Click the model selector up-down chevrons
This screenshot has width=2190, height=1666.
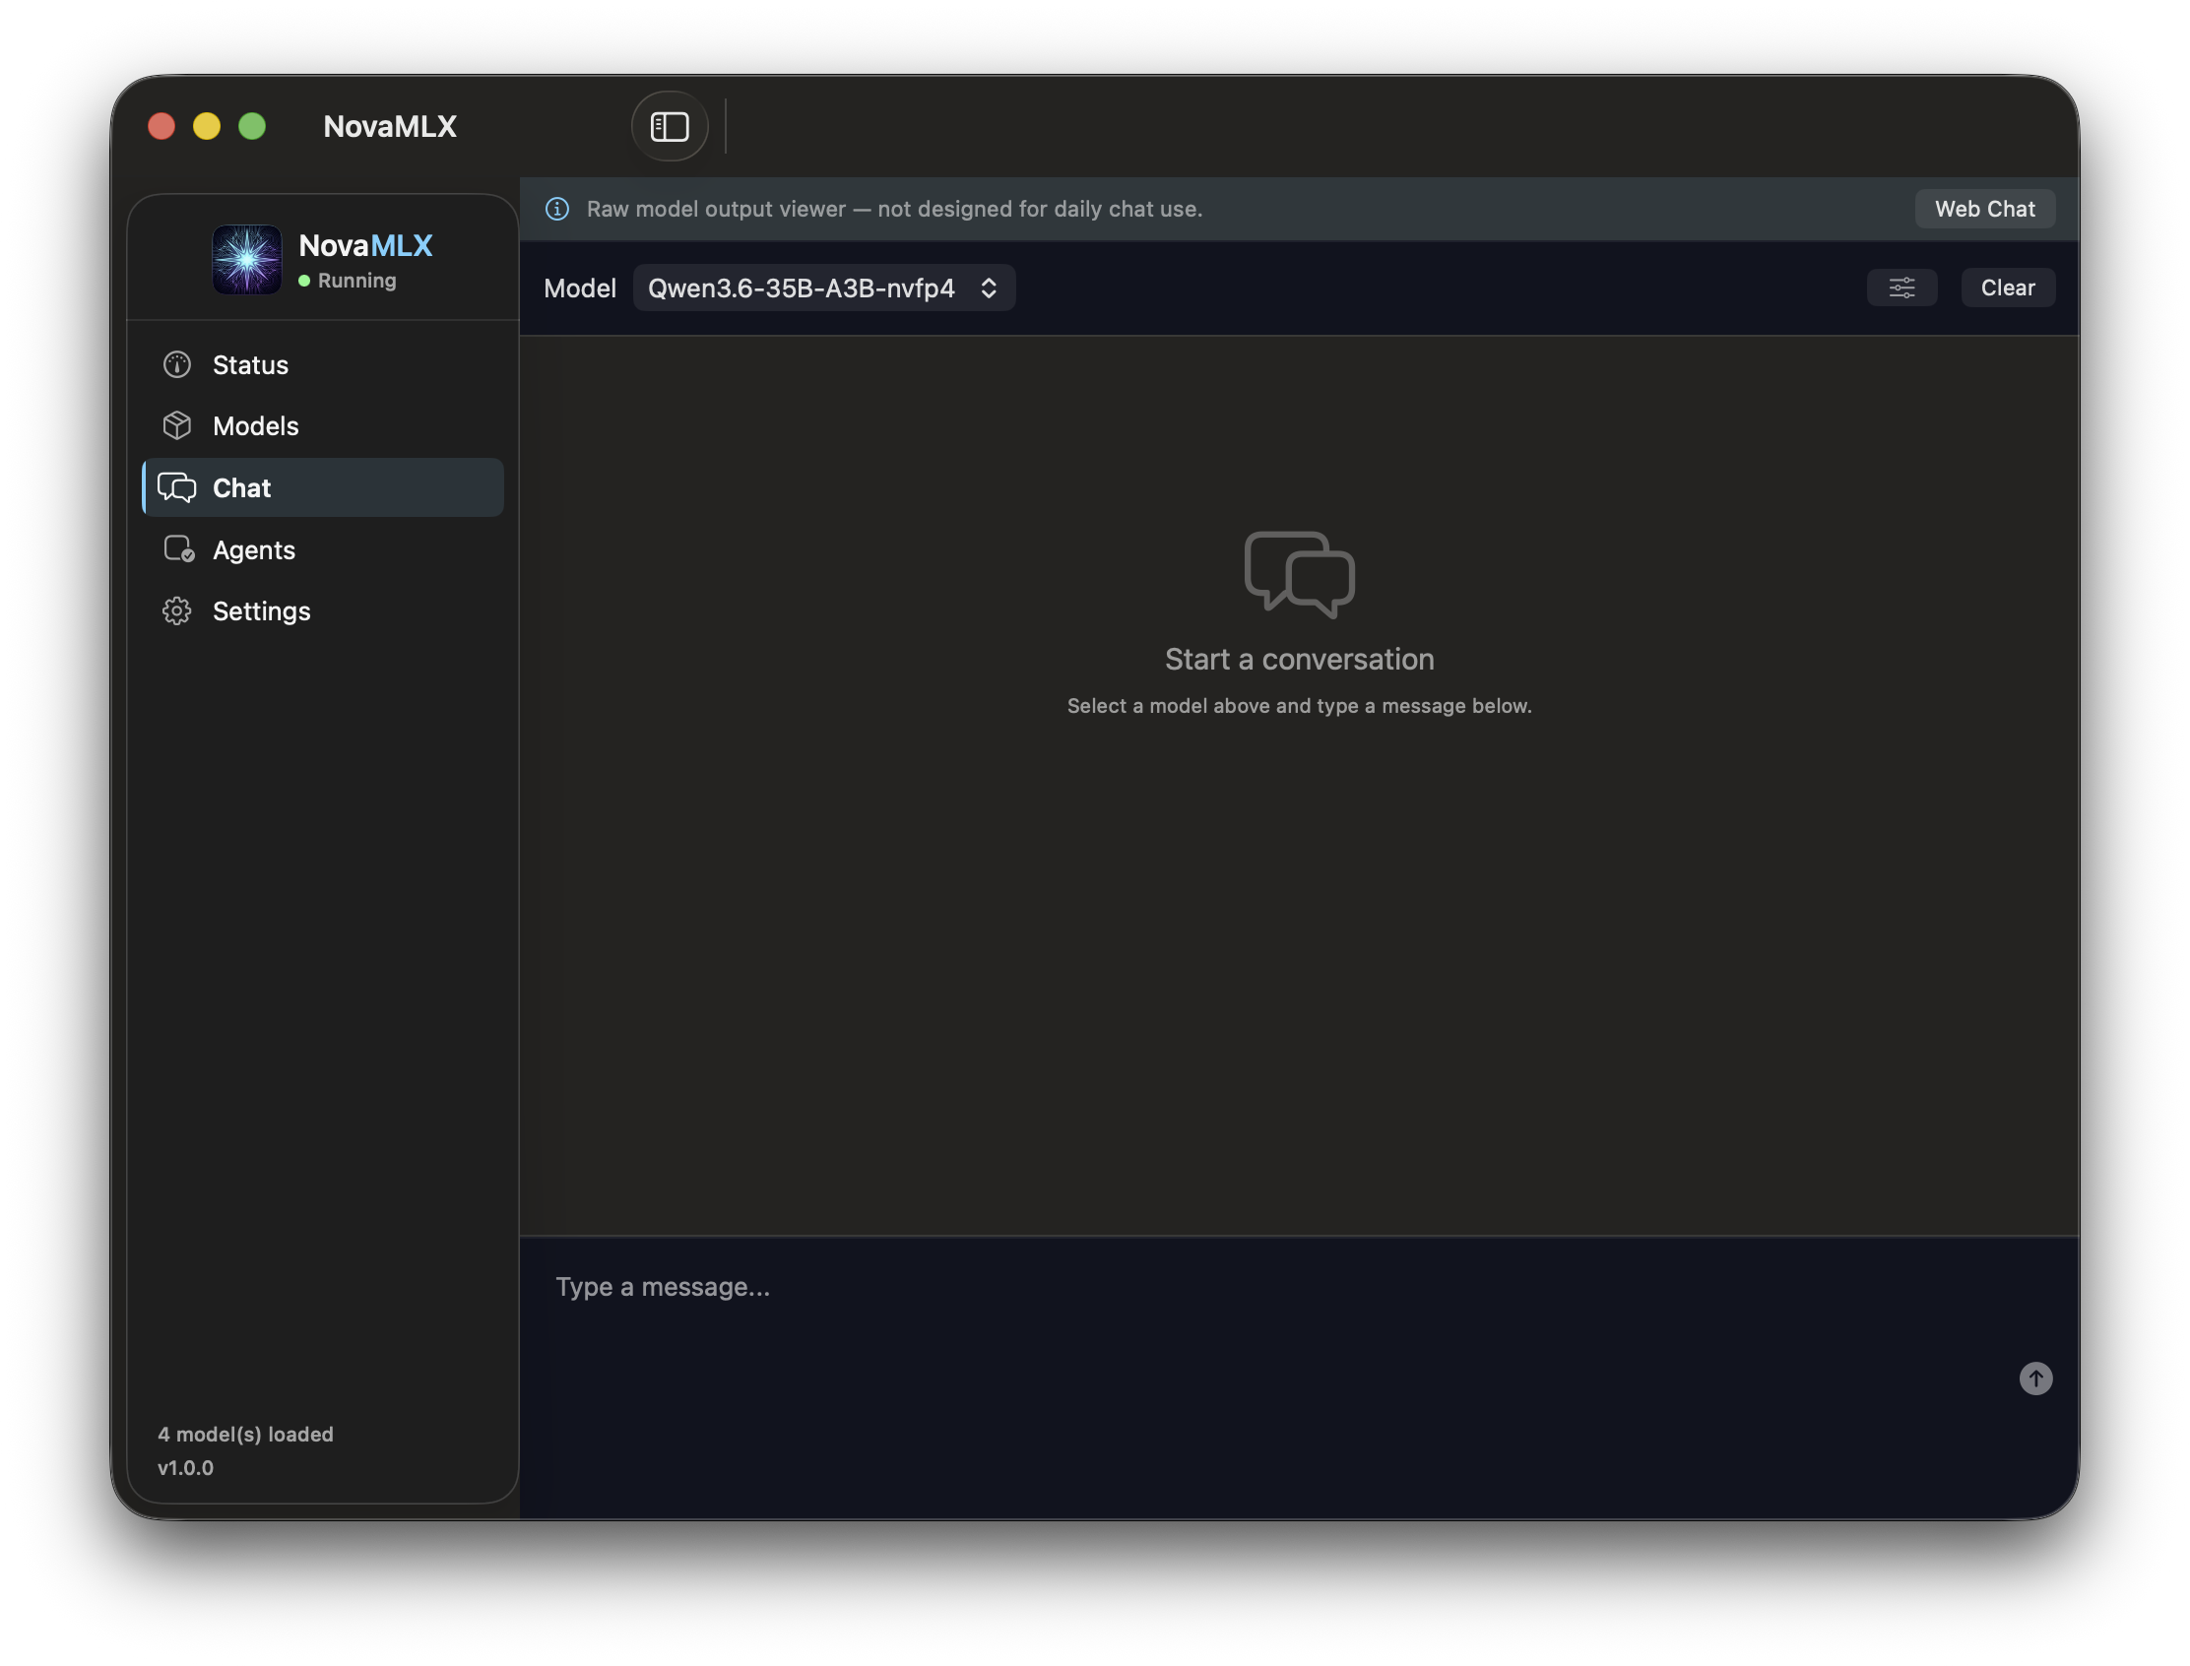988,288
